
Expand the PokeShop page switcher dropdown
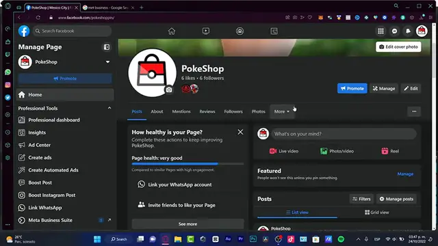click(x=107, y=62)
